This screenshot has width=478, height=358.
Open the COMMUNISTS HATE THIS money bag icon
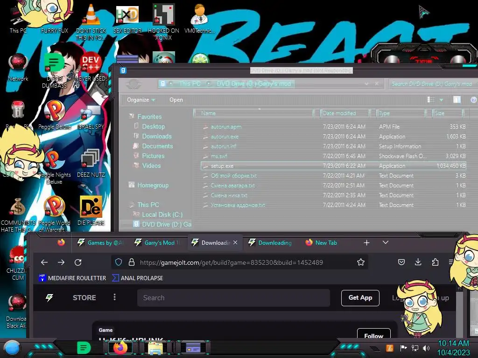click(18, 215)
